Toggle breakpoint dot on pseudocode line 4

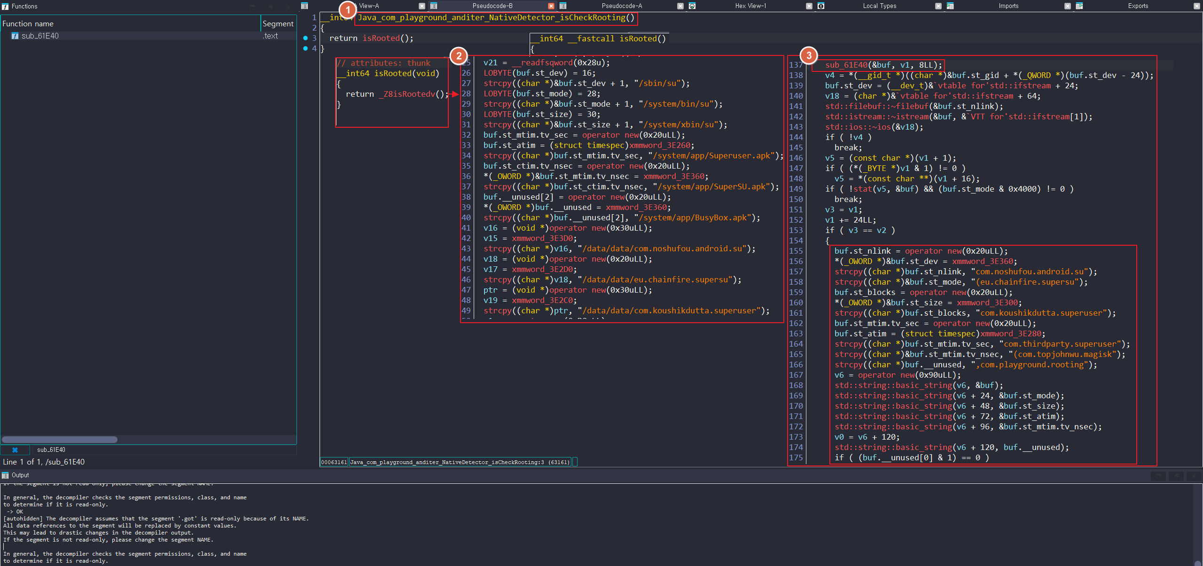click(305, 48)
